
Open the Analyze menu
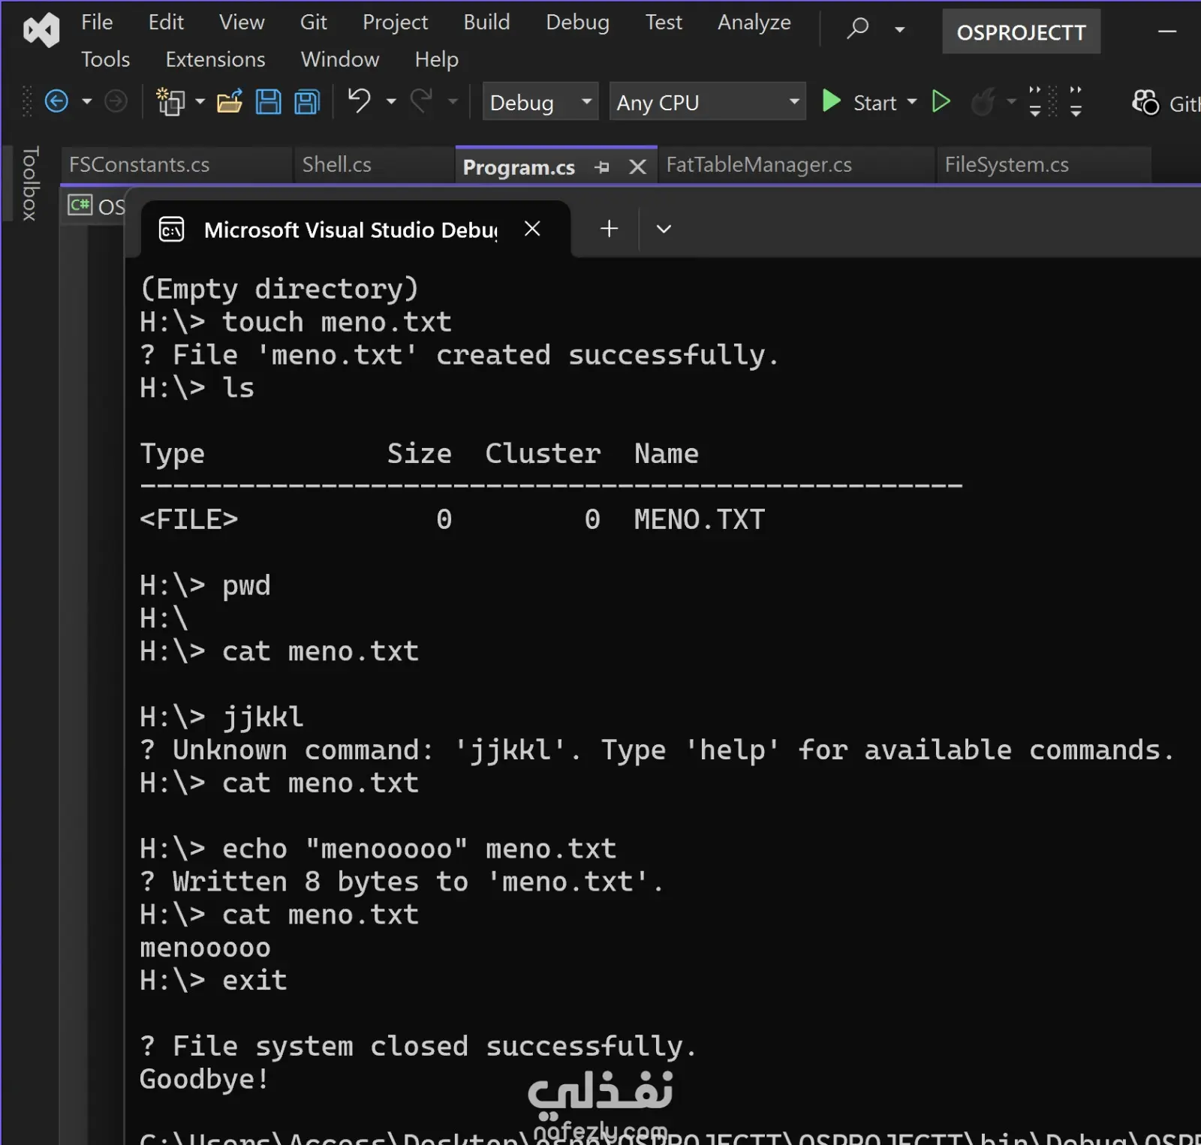[754, 23]
